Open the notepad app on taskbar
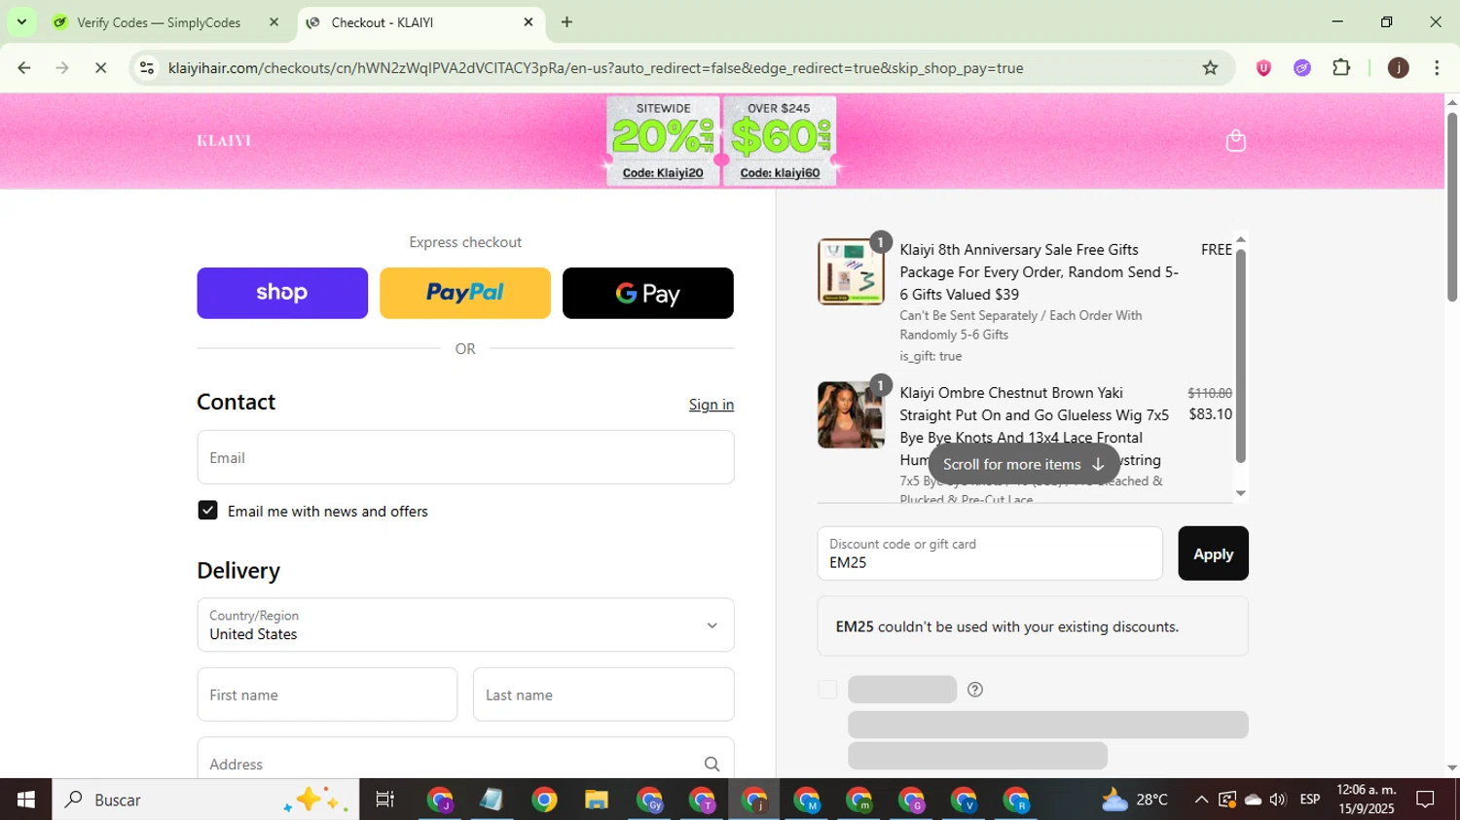 (x=492, y=800)
